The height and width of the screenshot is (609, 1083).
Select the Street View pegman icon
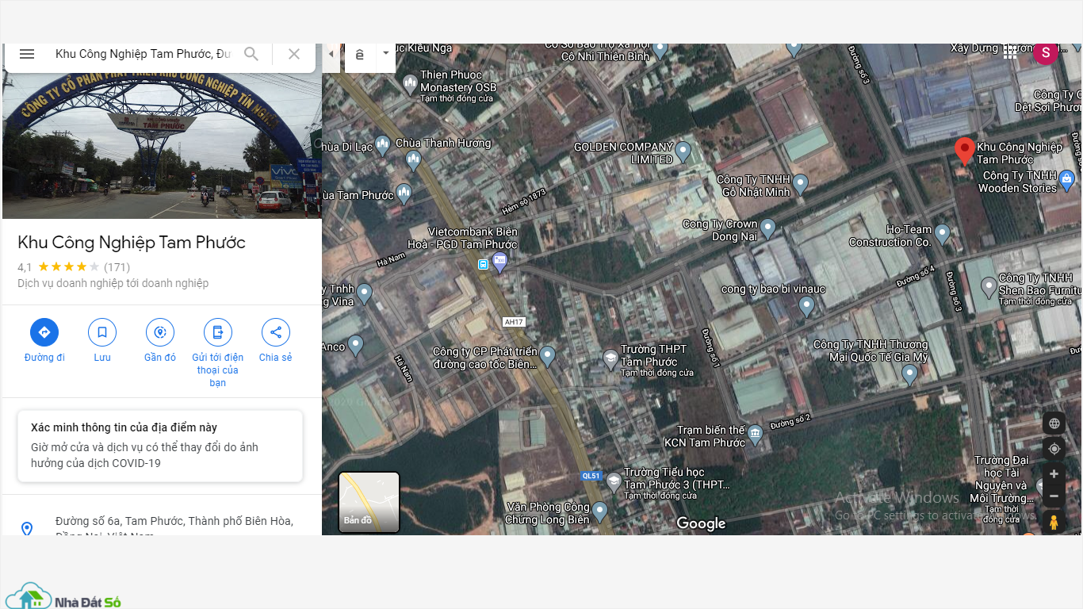tap(1054, 523)
